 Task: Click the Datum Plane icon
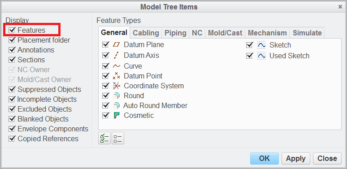click(x=116, y=45)
